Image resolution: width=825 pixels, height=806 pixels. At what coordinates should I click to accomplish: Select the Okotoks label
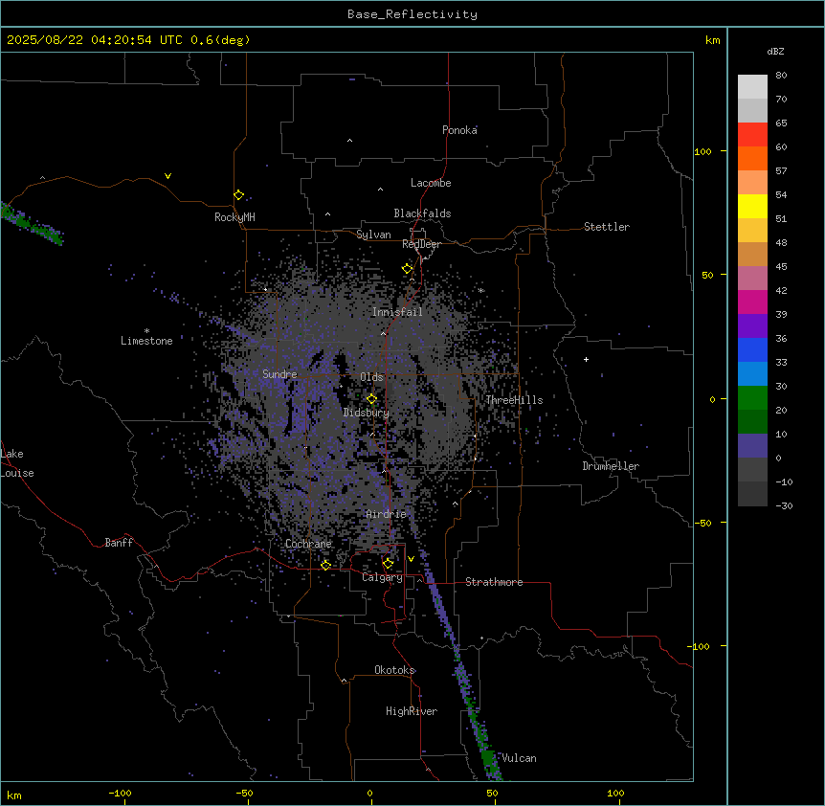pyautogui.click(x=394, y=670)
